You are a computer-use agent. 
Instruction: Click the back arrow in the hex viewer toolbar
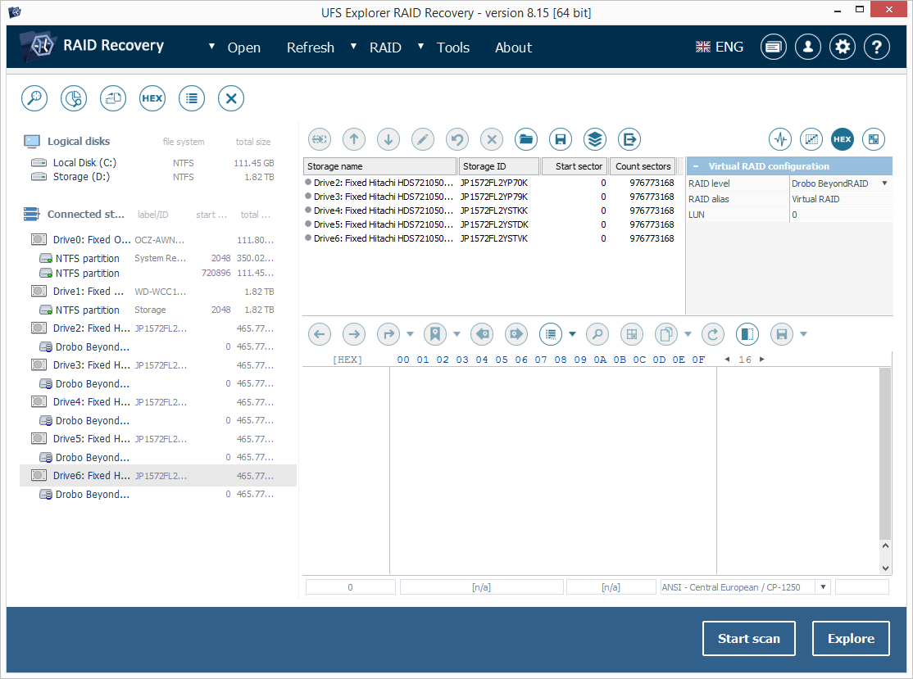[x=319, y=334]
